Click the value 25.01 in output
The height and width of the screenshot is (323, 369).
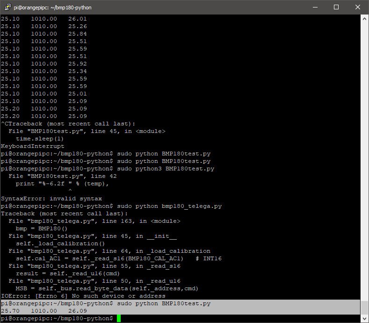click(78, 94)
